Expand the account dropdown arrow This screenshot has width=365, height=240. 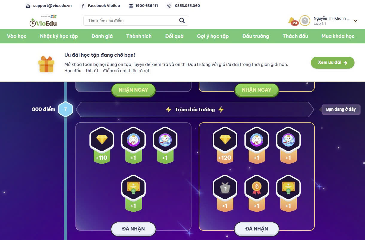pyautogui.click(x=355, y=21)
